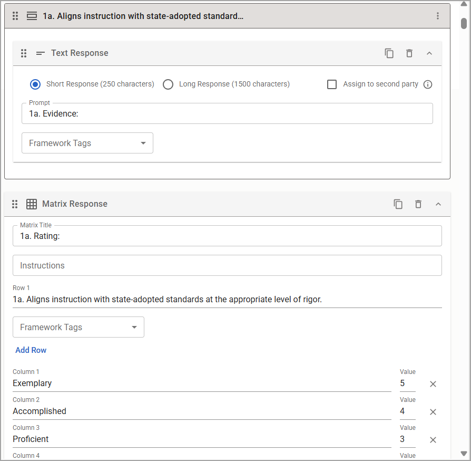Remove the Proficient column

[433, 440]
